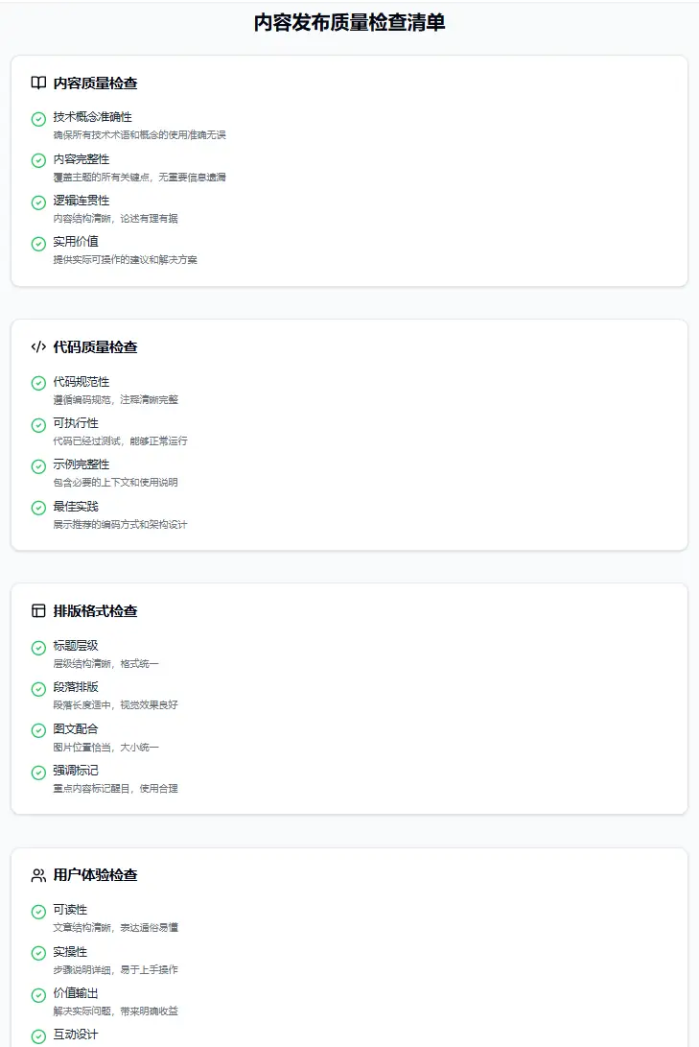Click the green check circle for 内容完整性

pos(38,160)
